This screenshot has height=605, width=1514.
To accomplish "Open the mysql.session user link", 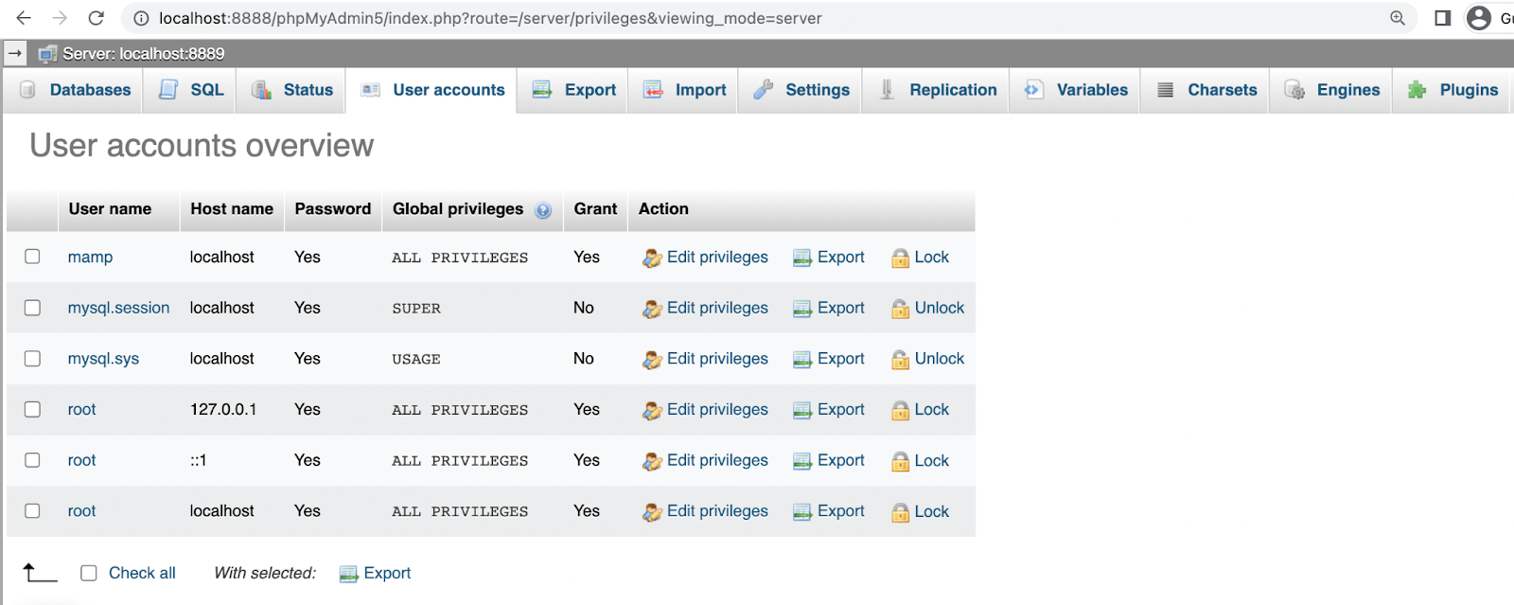I will [118, 308].
